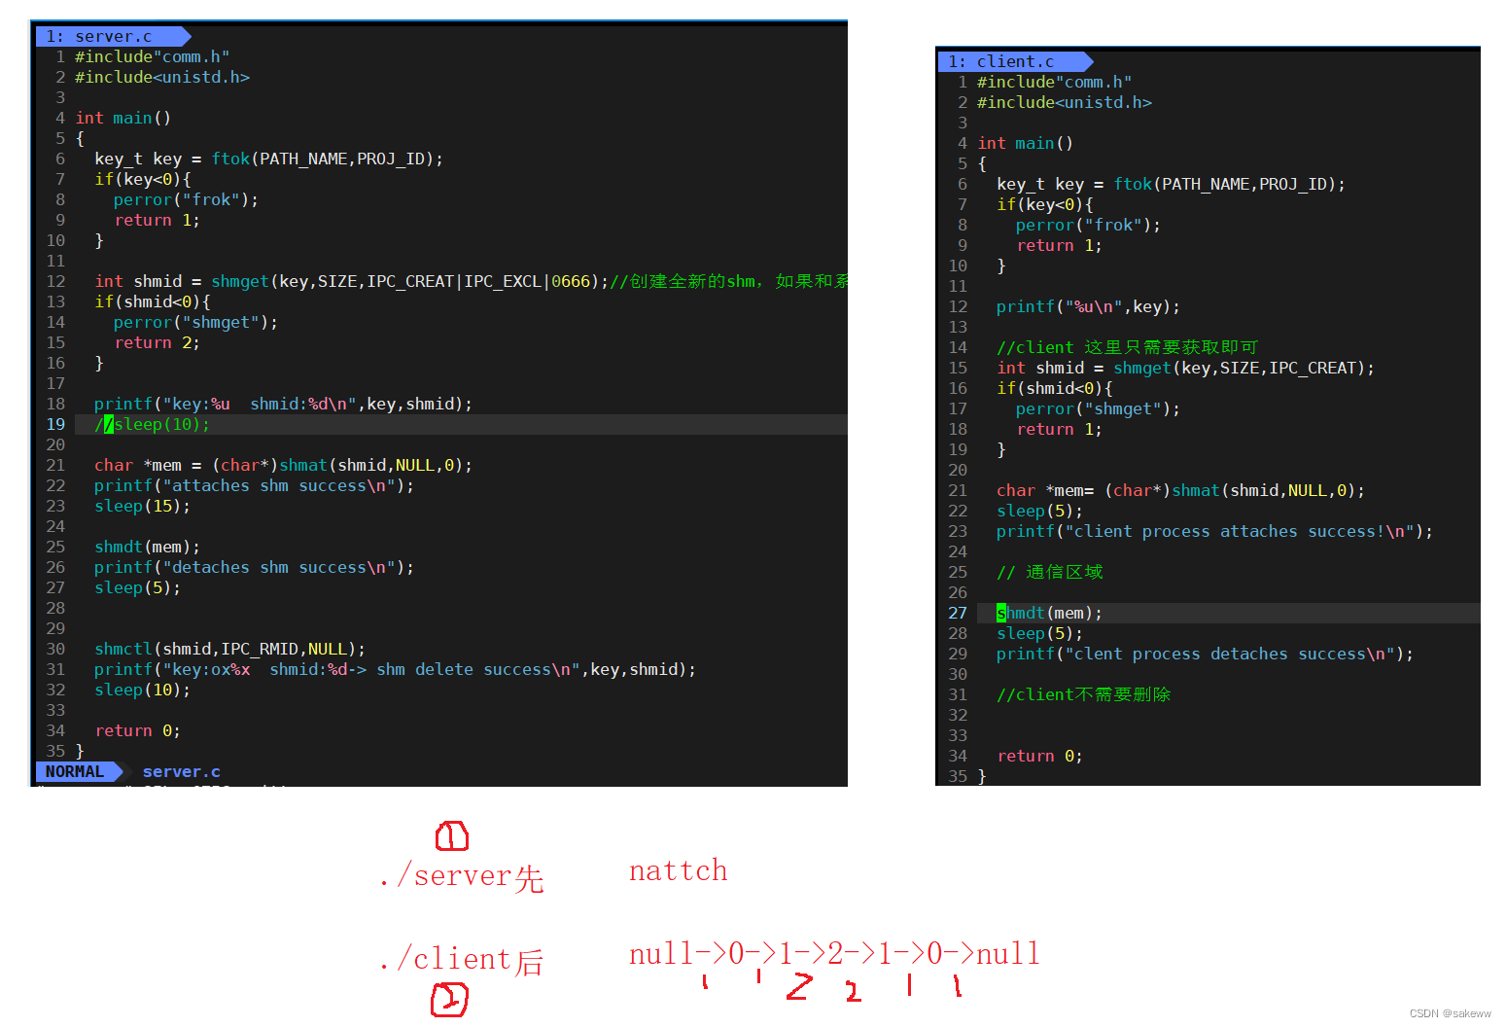The image size is (1506, 1027).
Task: Click #include<unistd.h> in client.c
Action: [x=1065, y=102]
